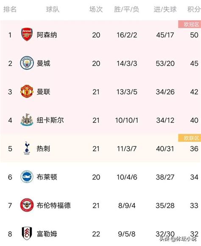Tap the Fulham club crest
The width and height of the screenshot is (201, 246).
point(27,233)
